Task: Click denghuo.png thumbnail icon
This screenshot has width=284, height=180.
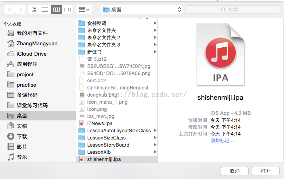Action: pyautogui.click(x=82, y=95)
